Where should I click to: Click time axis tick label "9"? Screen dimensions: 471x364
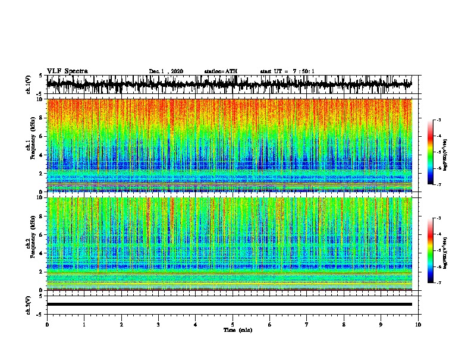click(x=381, y=324)
